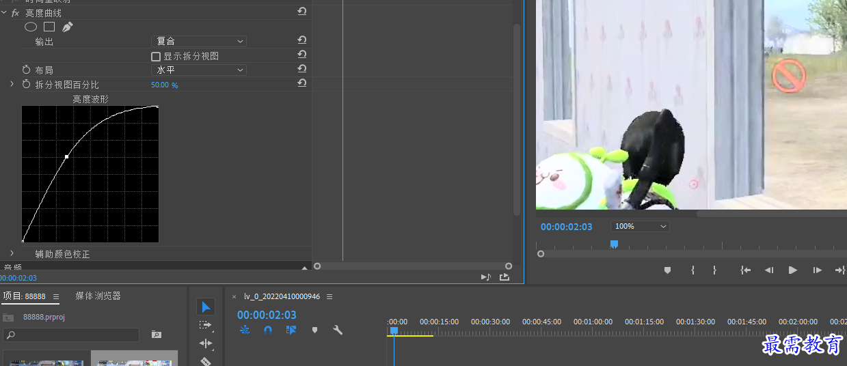Screen dimensions: 847x366
Task: Click the Go to Out point button
Action: [x=841, y=270]
